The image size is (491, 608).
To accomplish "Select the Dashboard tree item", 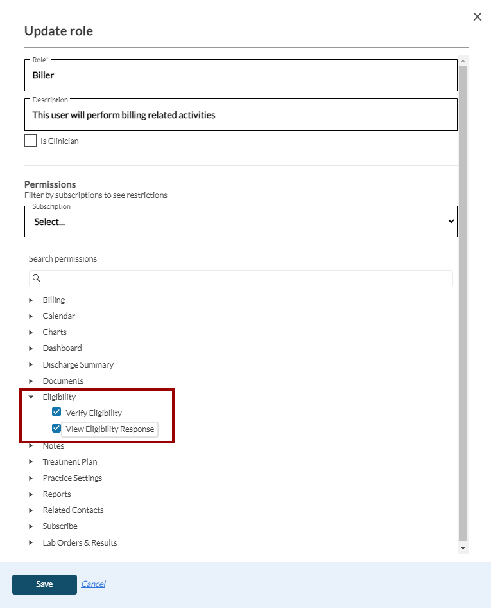I will pyautogui.click(x=62, y=348).
